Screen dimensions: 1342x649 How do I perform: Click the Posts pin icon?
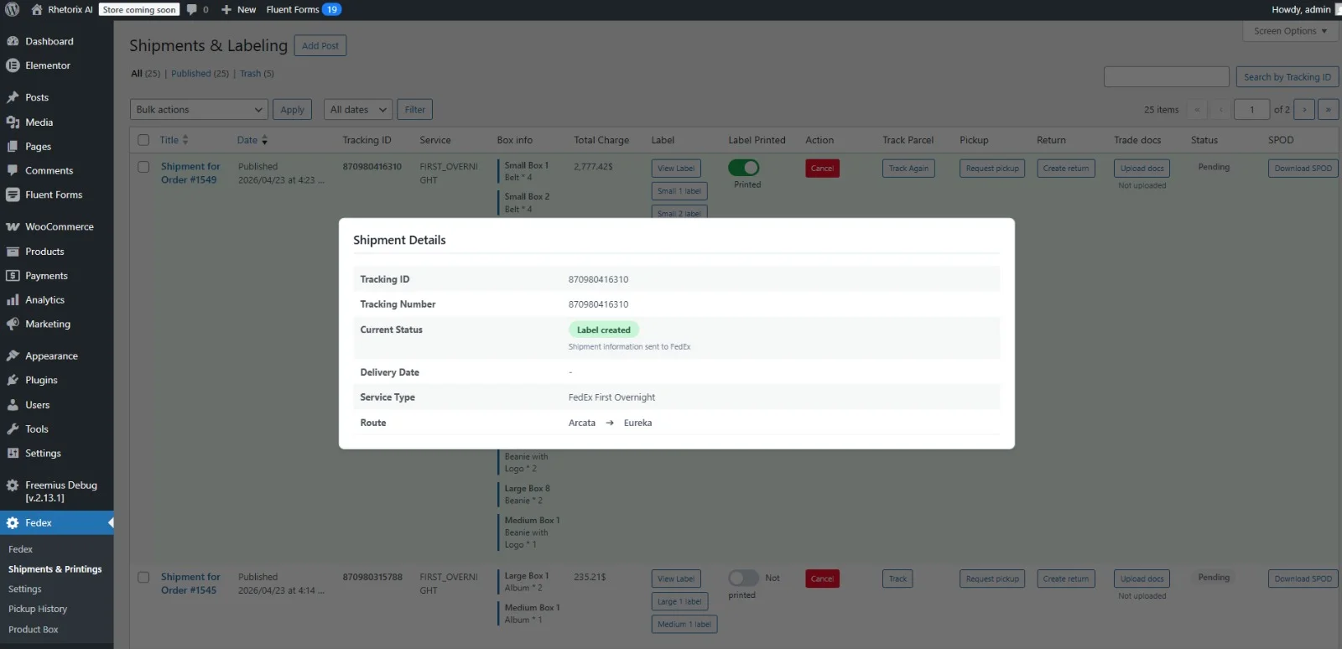13,97
